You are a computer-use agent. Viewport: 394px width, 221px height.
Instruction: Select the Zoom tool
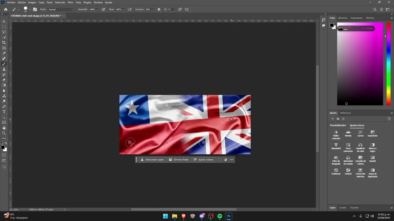click(x=4, y=133)
